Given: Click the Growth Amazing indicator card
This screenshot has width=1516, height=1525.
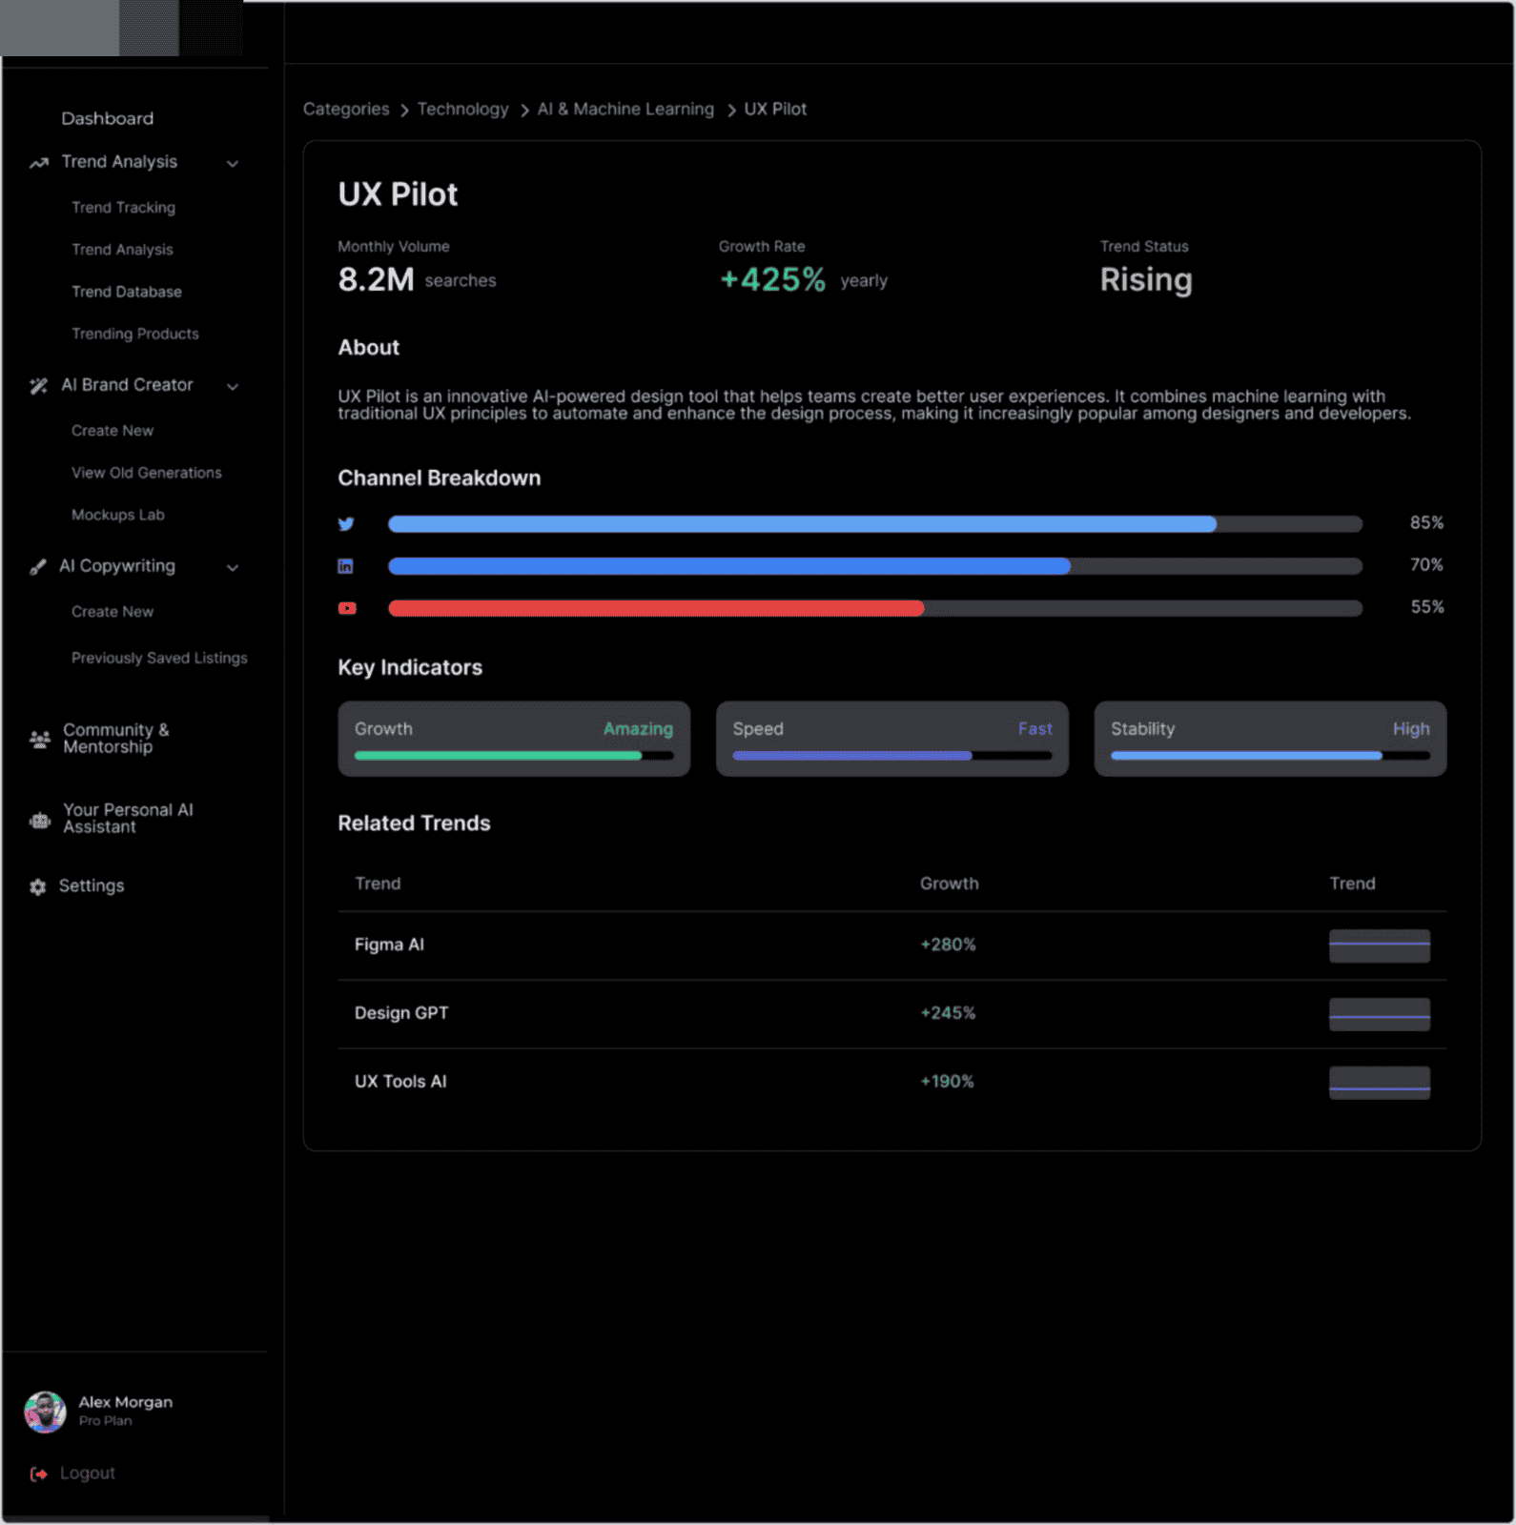Looking at the screenshot, I should point(514,740).
